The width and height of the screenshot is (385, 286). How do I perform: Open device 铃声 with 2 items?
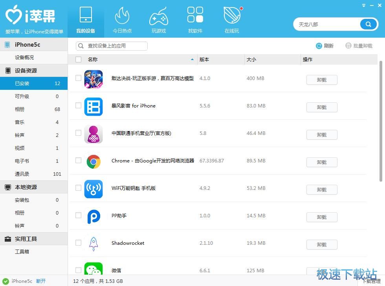click(x=34, y=135)
